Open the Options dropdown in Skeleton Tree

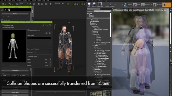point(90,11)
